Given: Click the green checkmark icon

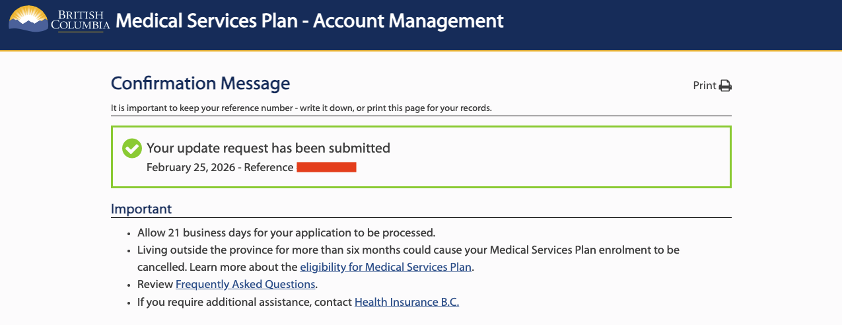Looking at the screenshot, I should 132,149.
